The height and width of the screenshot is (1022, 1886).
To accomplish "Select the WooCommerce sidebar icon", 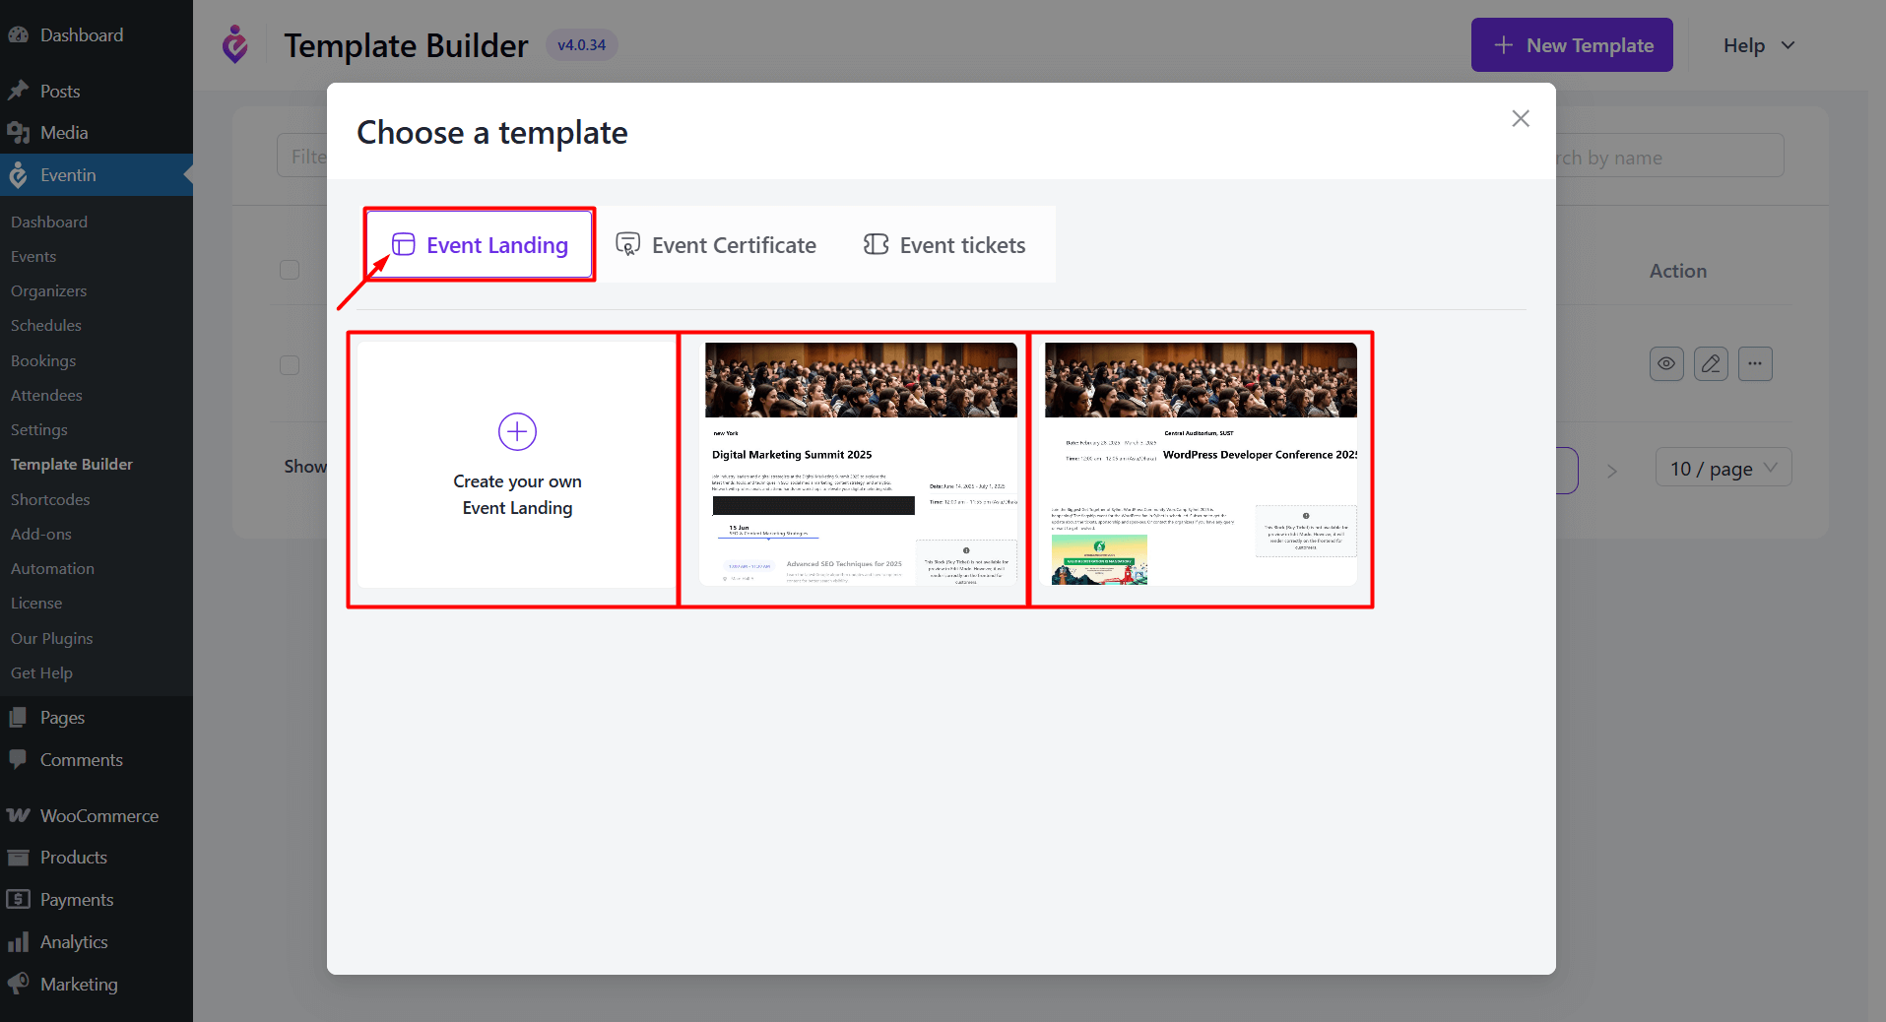I will 19,815.
